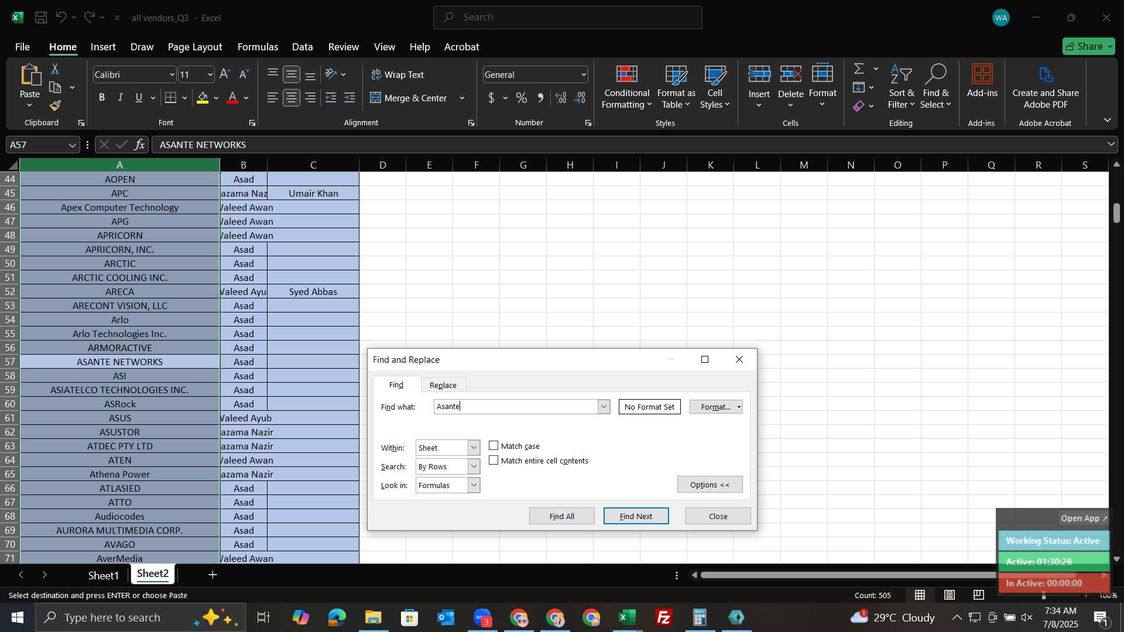Switch to Sheet1 tab
Screen dimensions: 1124x632
click(x=103, y=575)
